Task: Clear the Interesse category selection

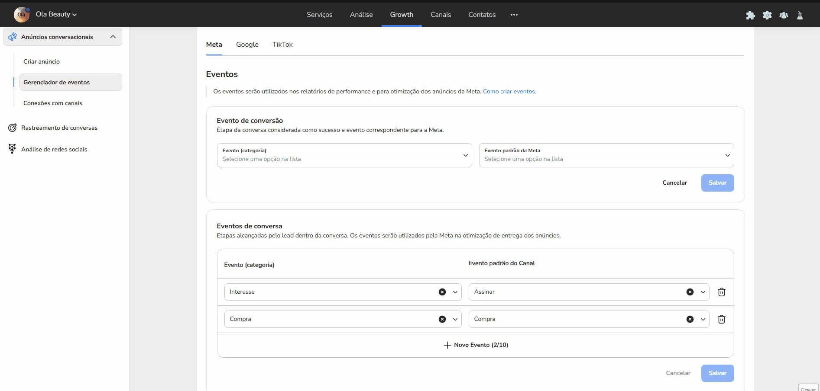Action: 442,292
